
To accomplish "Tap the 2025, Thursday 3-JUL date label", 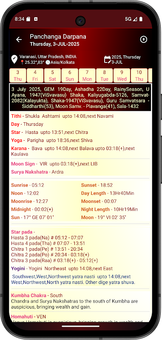I will (126, 59).
